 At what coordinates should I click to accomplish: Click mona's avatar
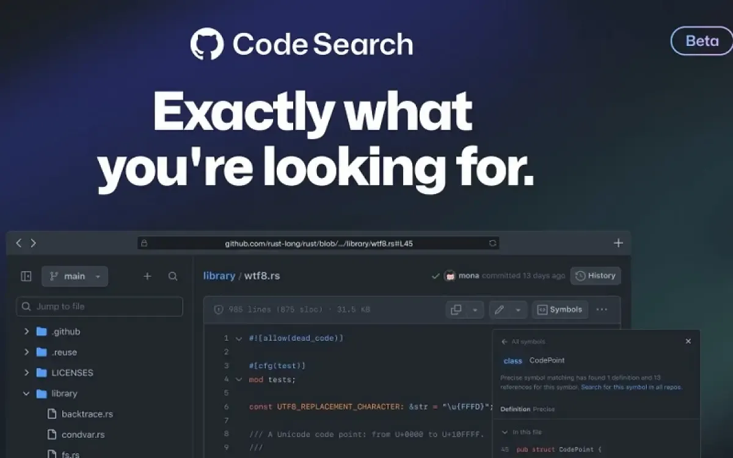coord(450,276)
